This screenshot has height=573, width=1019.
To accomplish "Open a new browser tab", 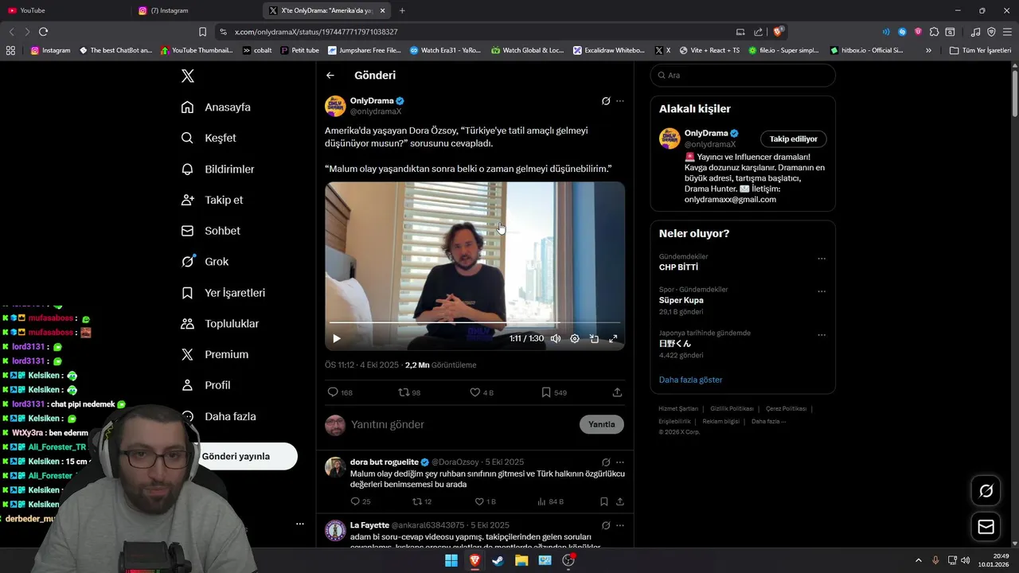I will [402, 10].
